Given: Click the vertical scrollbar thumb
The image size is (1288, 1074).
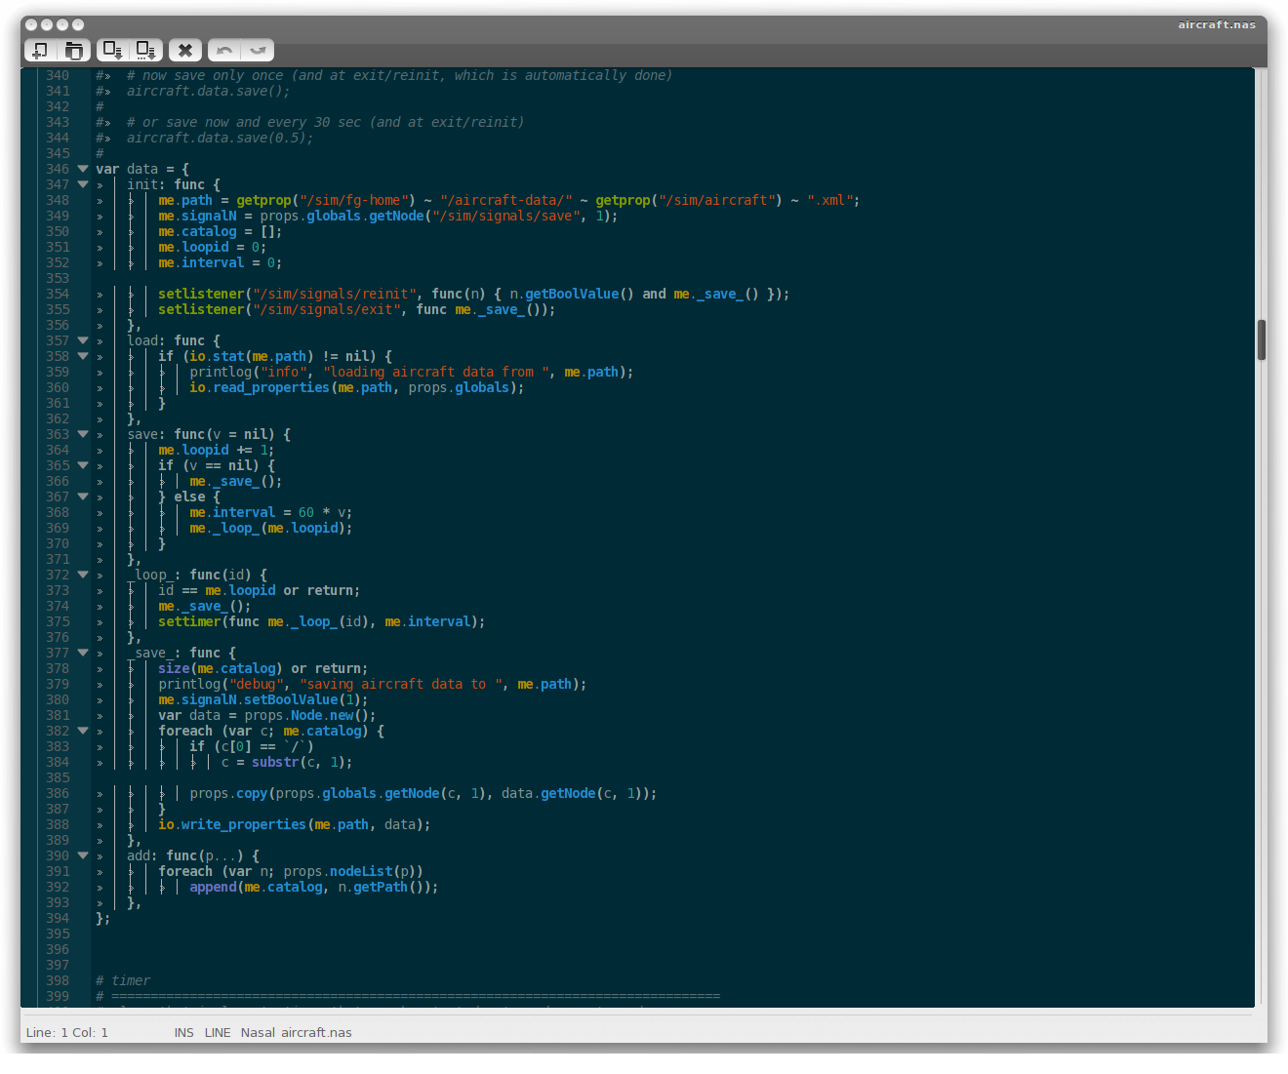Looking at the screenshot, I should (x=1261, y=339).
